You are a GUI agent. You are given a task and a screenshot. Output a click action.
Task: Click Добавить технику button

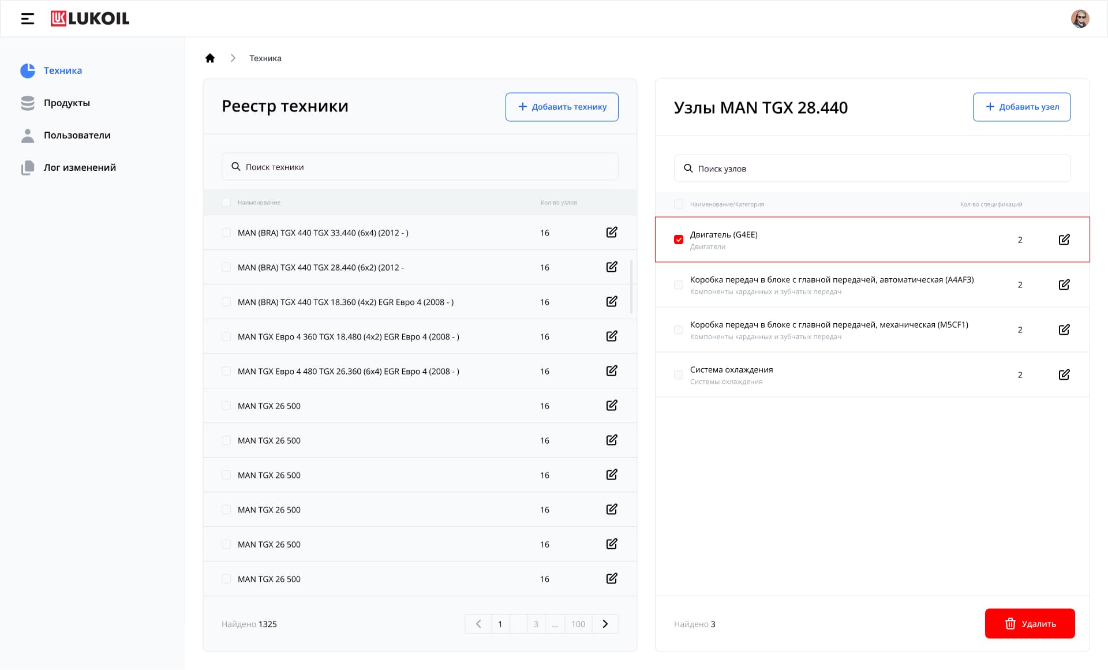point(562,107)
